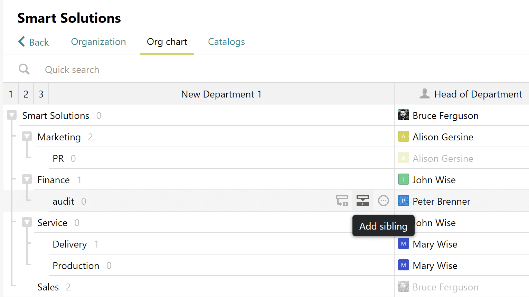Click Add sibling icon on audit row
This screenshot has width=529, height=297.
tap(363, 201)
